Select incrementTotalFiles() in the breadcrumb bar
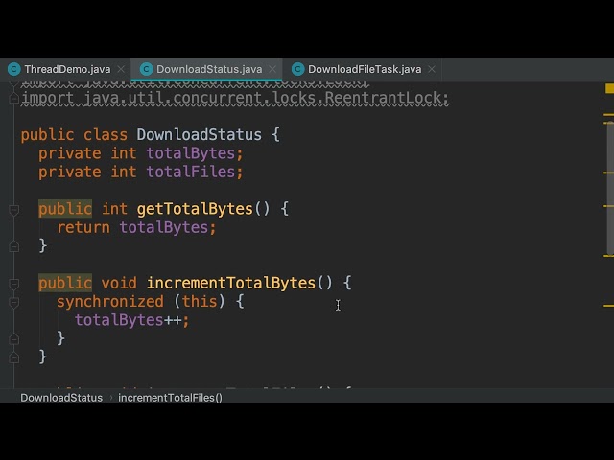The width and height of the screenshot is (614, 460). (x=171, y=398)
